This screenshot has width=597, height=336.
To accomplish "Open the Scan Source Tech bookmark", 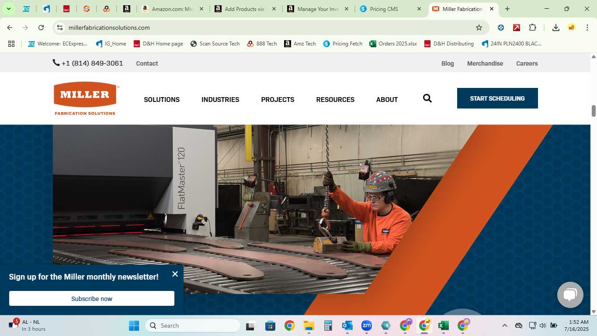I will tap(215, 44).
